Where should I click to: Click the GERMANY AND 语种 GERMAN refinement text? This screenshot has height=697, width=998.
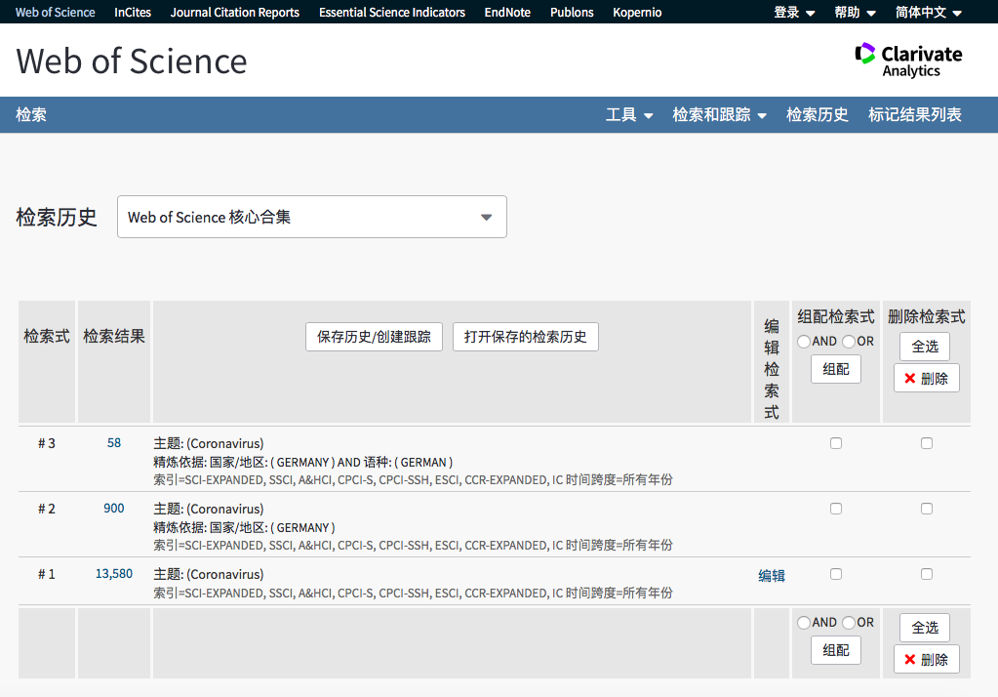coord(303,463)
